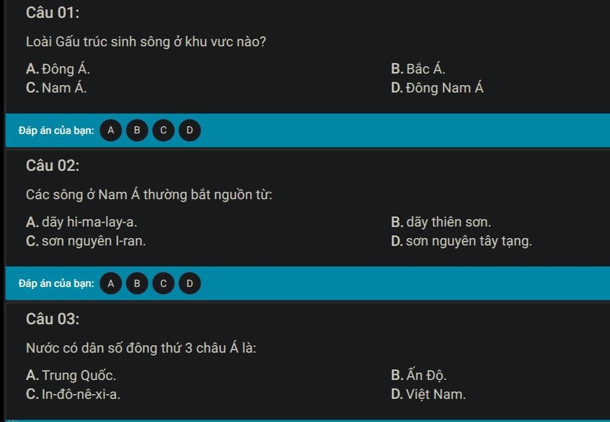Select answer circle A for Câu 01
610x422 pixels.
(x=111, y=130)
